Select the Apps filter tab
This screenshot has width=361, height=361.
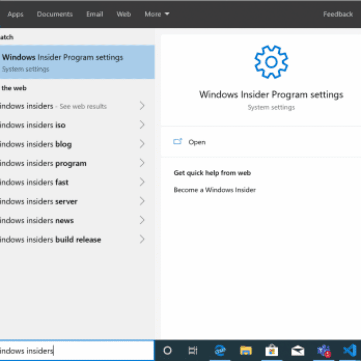pyautogui.click(x=15, y=14)
